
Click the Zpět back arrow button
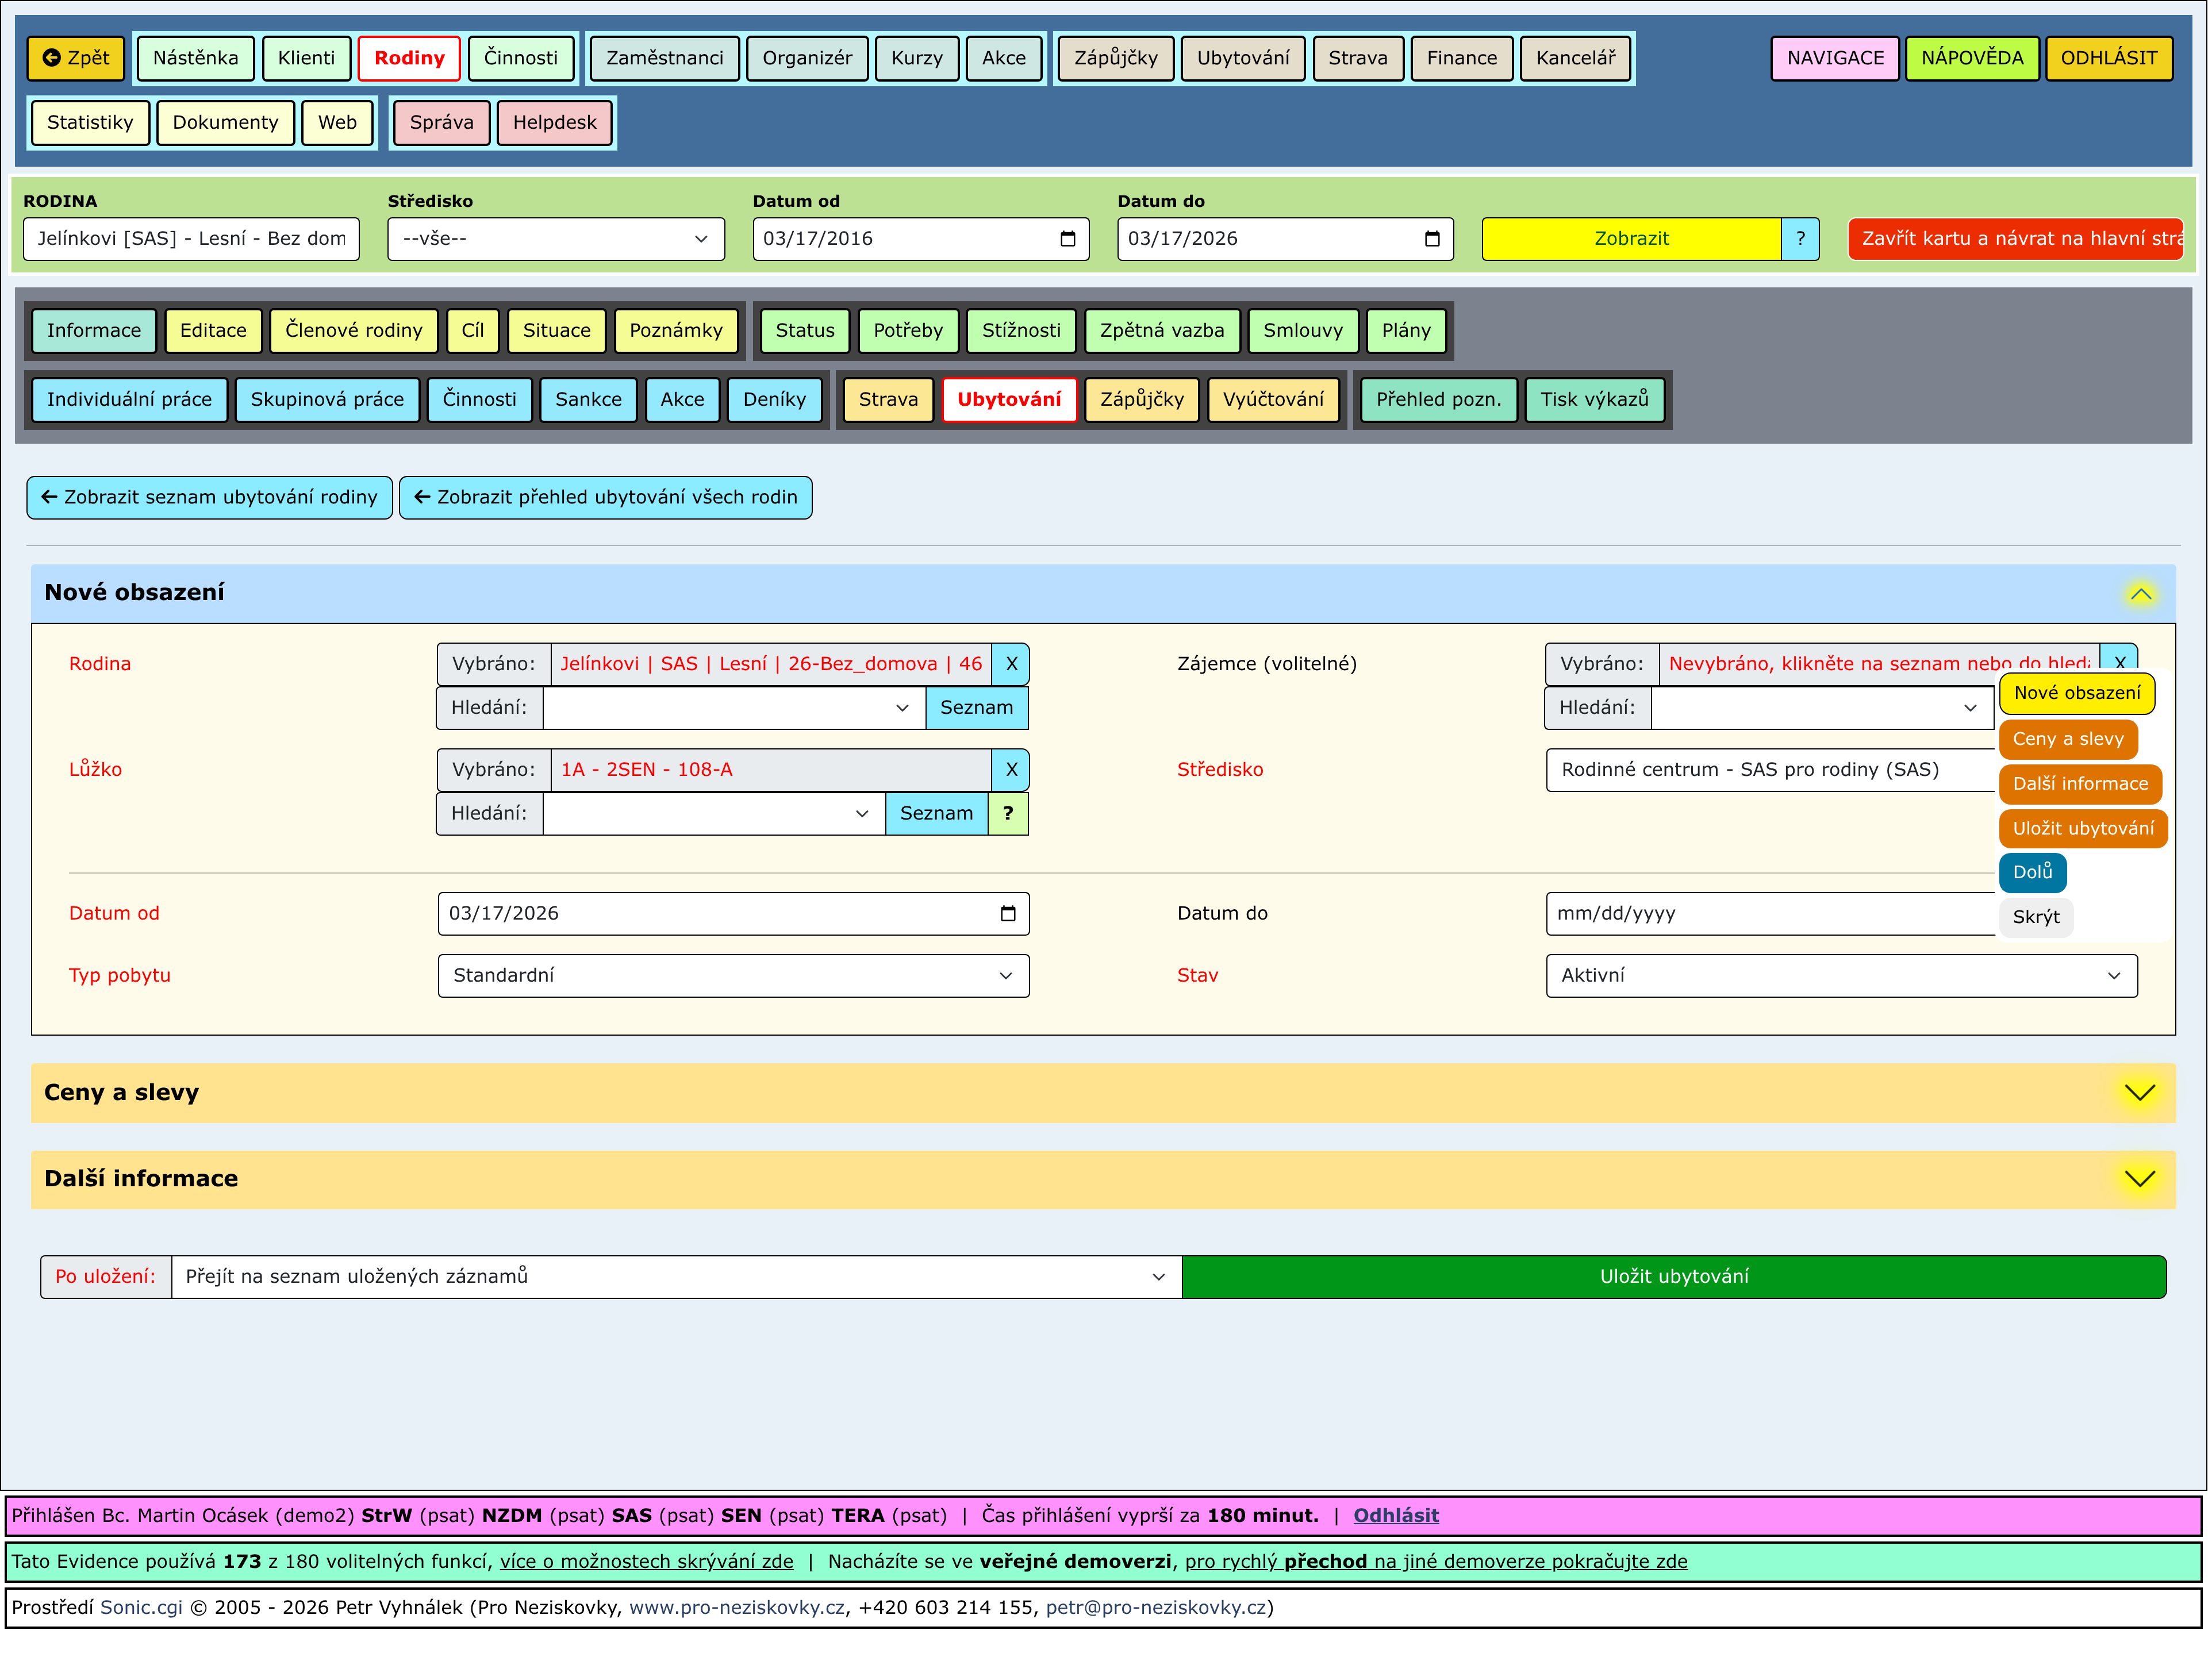coord(76,58)
